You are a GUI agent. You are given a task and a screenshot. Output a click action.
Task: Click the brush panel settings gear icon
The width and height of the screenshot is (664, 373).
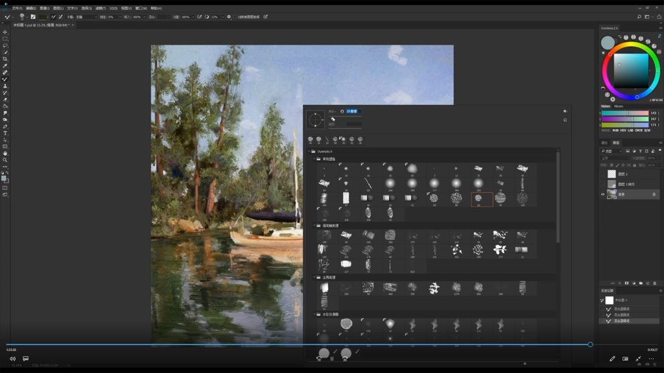(x=565, y=111)
